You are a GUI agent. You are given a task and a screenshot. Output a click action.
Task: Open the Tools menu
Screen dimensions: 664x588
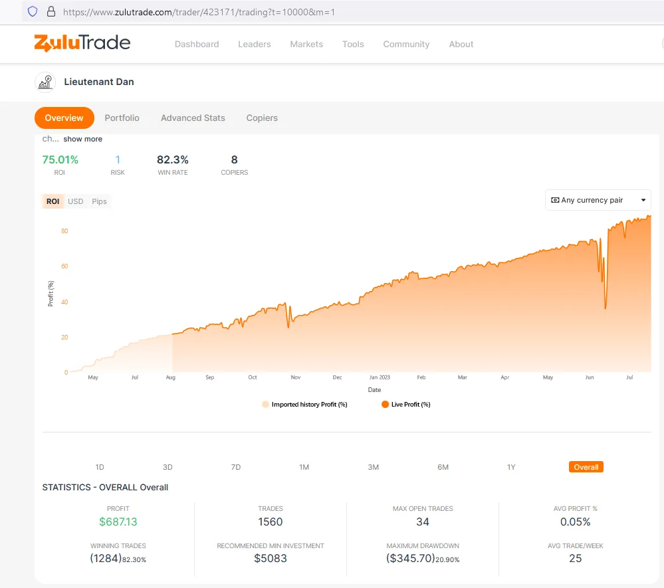pos(353,44)
